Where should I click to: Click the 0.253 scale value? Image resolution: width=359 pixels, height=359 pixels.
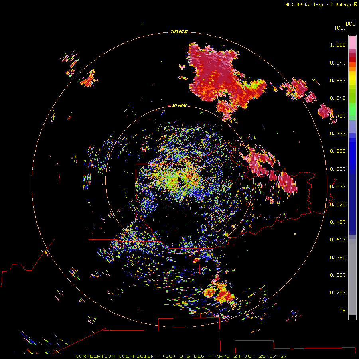click(338, 293)
